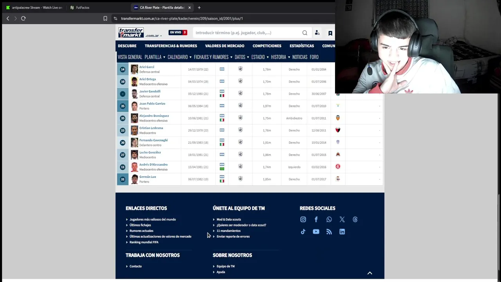Click the Transfermarkt logo
The image size is (501, 282).
[131, 33]
